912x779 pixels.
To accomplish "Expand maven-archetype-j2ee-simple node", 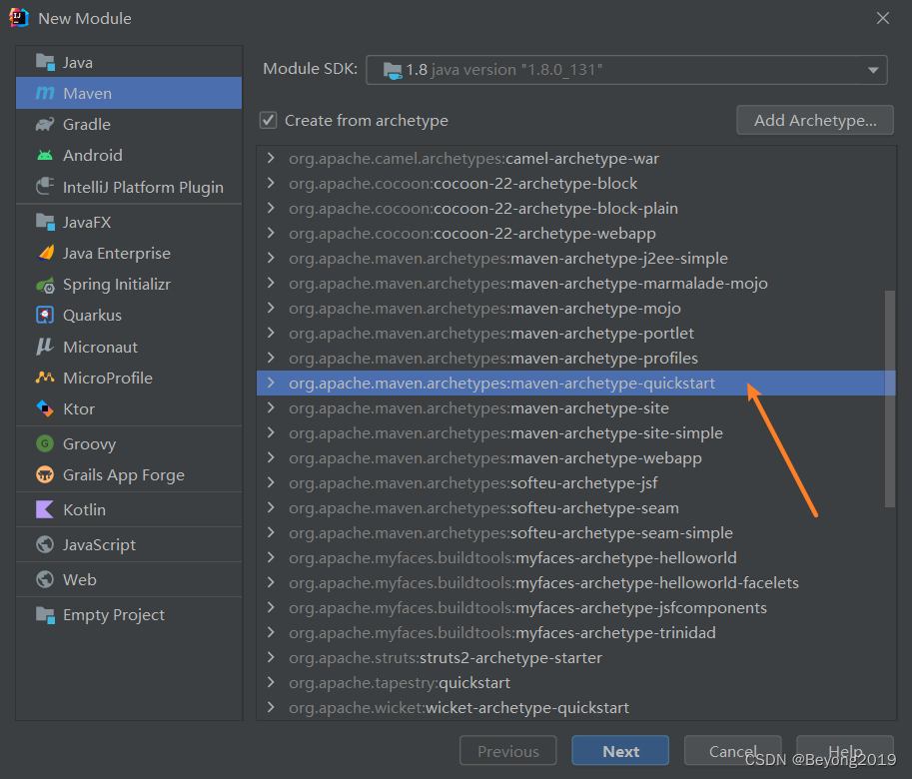I will pos(271,258).
